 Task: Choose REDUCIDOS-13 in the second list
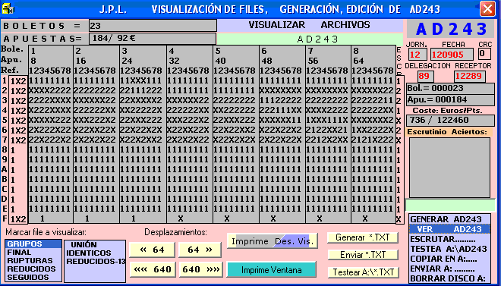pyautogui.click(x=96, y=262)
